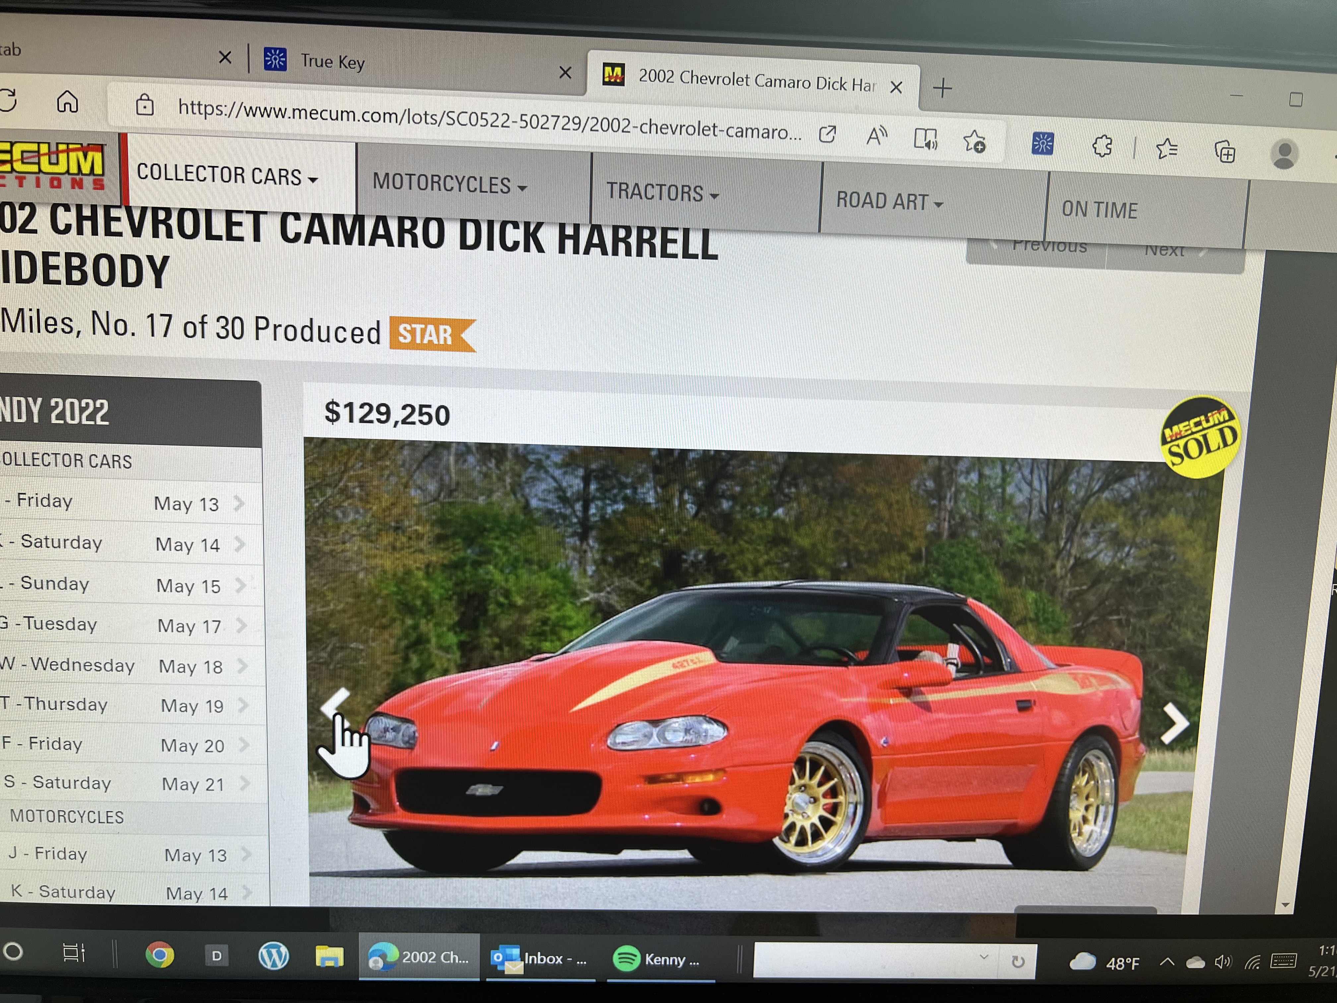Image resolution: width=1337 pixels, height=1003 pixels.
Task: Open Outlook Inbox from taskbar
Action: click(540, 958)
